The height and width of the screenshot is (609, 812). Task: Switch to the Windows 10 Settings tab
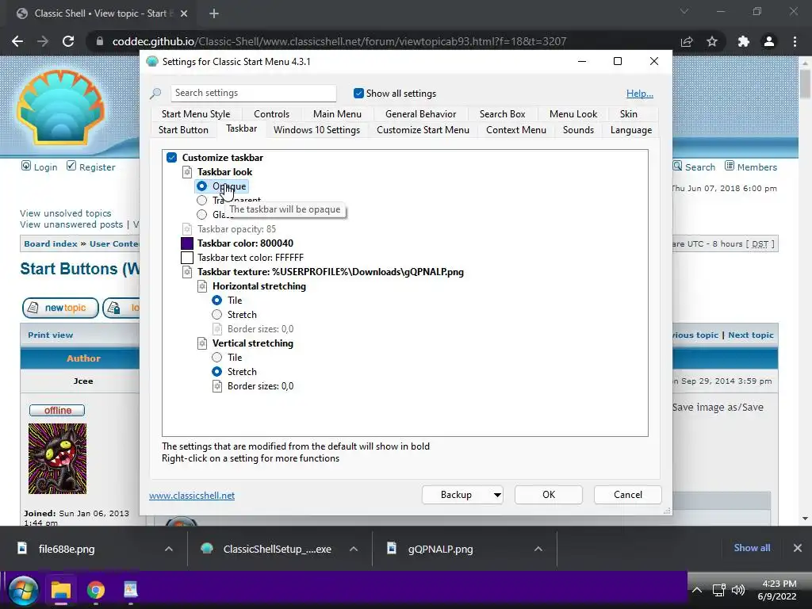(317, 130)
